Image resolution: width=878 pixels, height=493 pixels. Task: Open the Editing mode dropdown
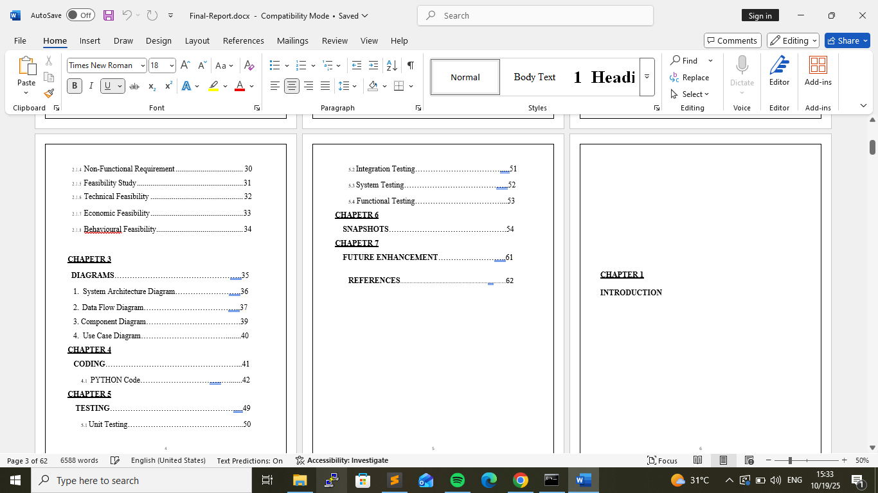pos(793,40)
